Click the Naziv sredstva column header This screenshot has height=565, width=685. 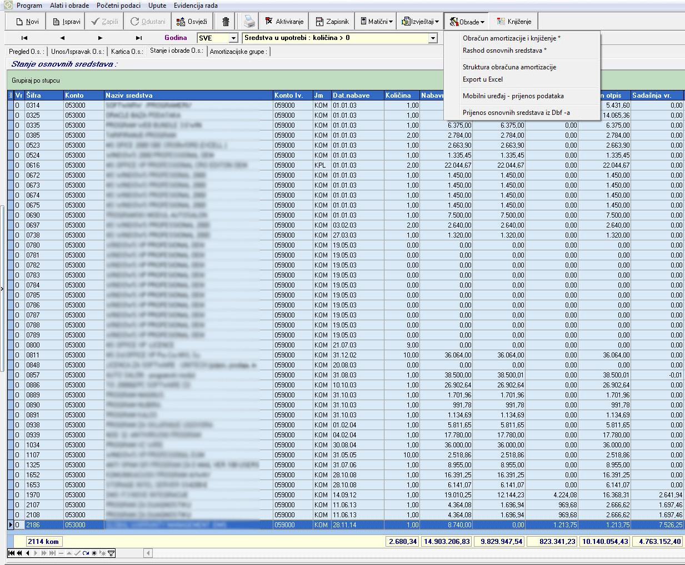(188, 95)
